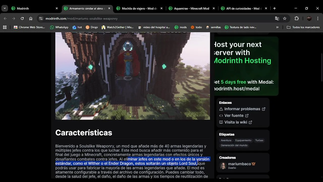Click external link icon after Informar problemas
The height and width of the screenshot is (182, 323).
tap(263, 109)
